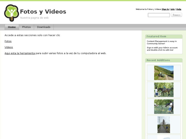Open the Videos link
Image resolution: width=186 pixels, height=139 pixels.
click(9, 47)
